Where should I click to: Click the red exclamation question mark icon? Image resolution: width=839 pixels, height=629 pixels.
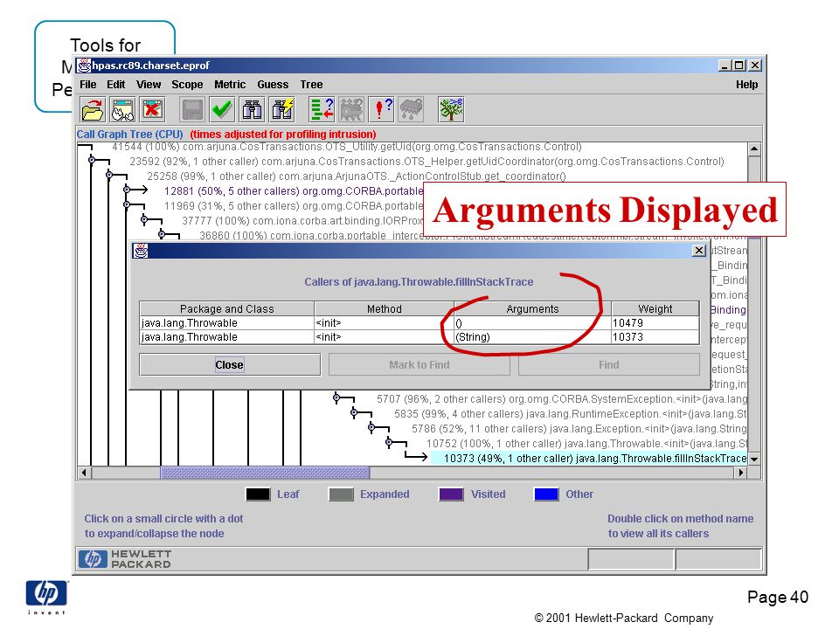tap(382, 110)
